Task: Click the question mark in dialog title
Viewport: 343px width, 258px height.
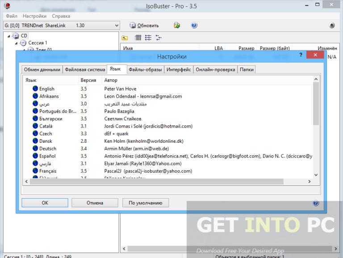Action: click(x=301, y=54)
